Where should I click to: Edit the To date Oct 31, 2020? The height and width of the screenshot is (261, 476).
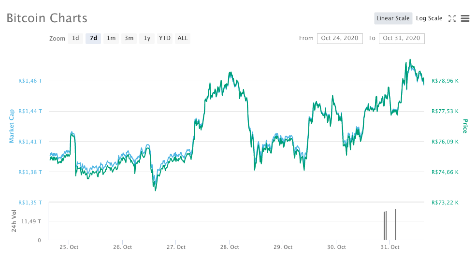click(x=402, y=38)
